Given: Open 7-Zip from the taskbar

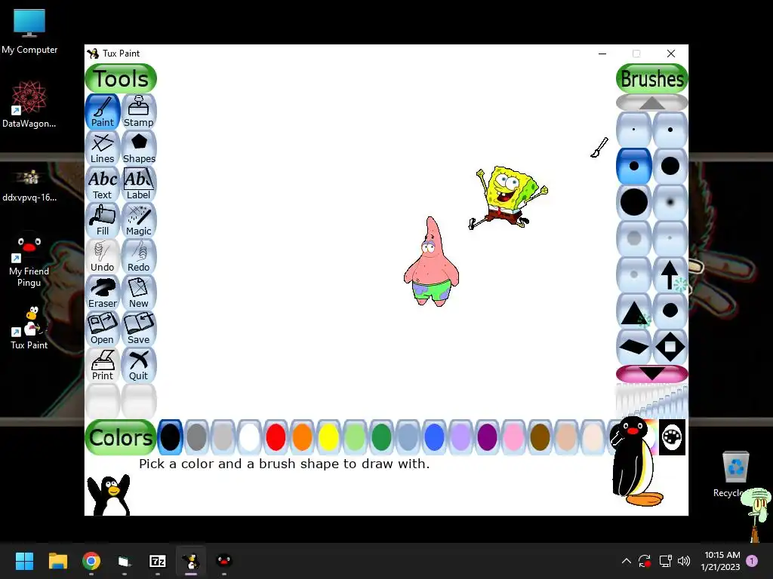Looking at the screenshot, I should click(x=157, y=561).
